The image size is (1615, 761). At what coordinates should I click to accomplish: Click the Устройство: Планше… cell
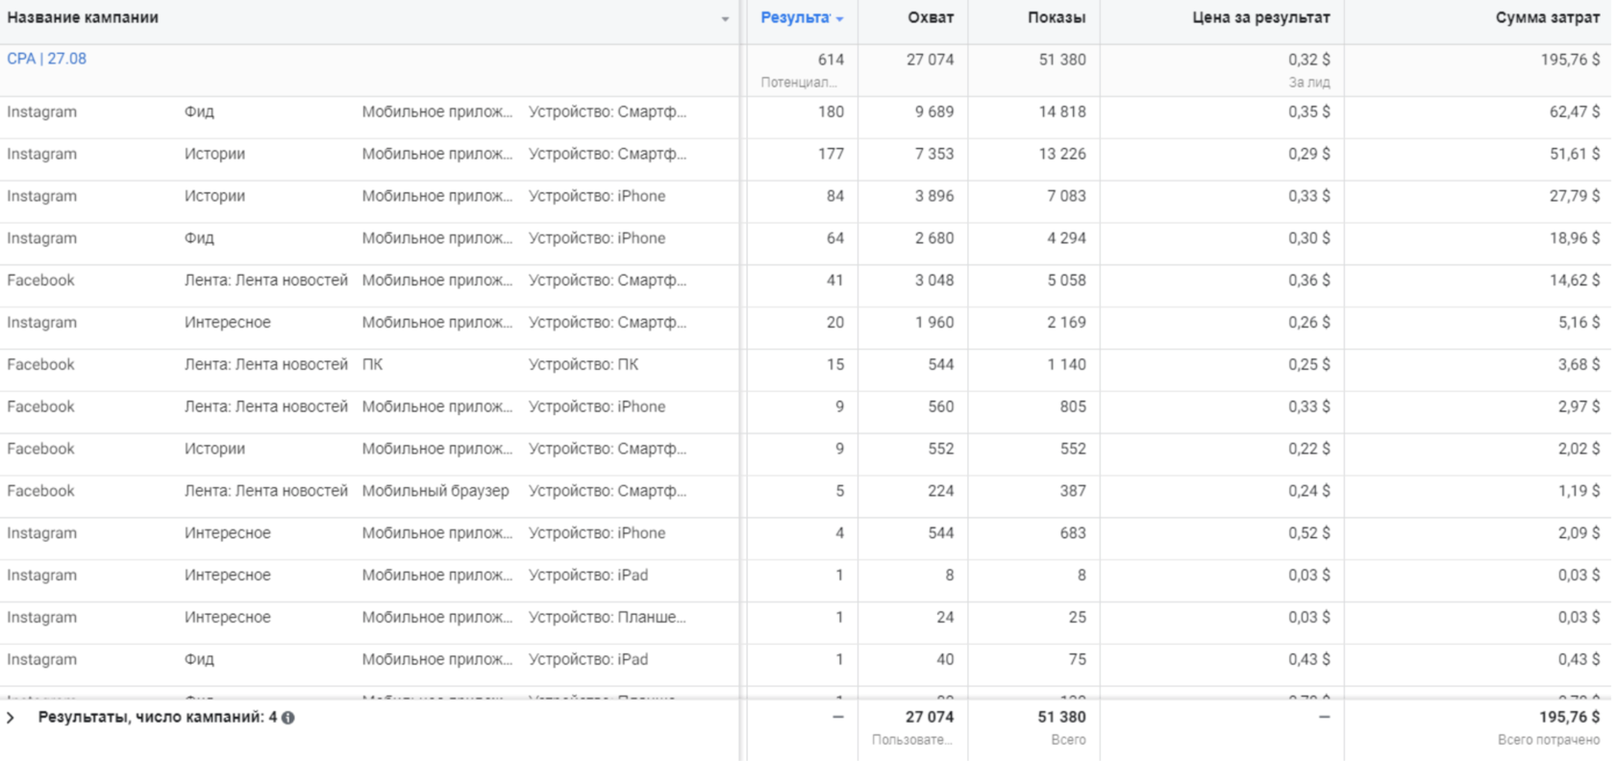pyautogui.click(x=608, y=617)
